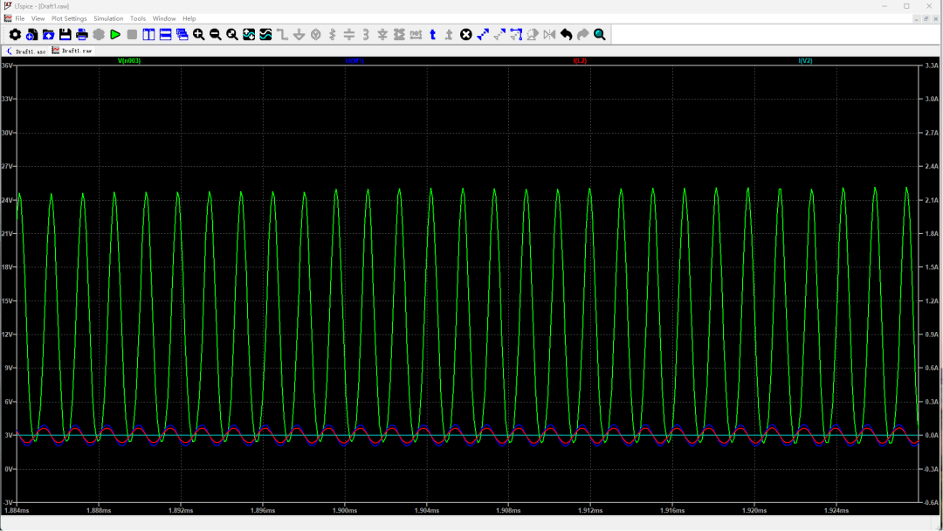Select the delete tool (circled X)

(466, 35)
